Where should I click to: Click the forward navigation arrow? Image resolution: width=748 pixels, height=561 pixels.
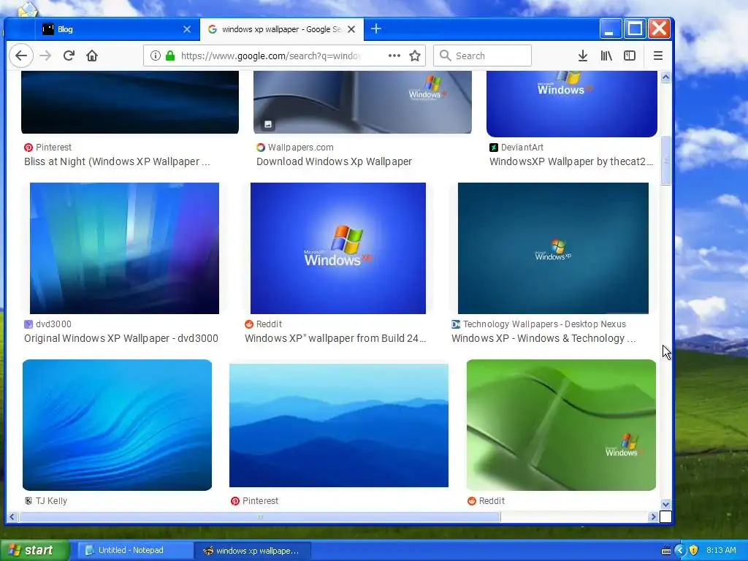(45, 56)
